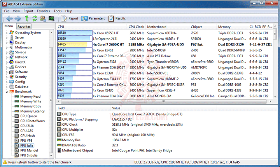Open the Help menu

(x=68, y=11)
